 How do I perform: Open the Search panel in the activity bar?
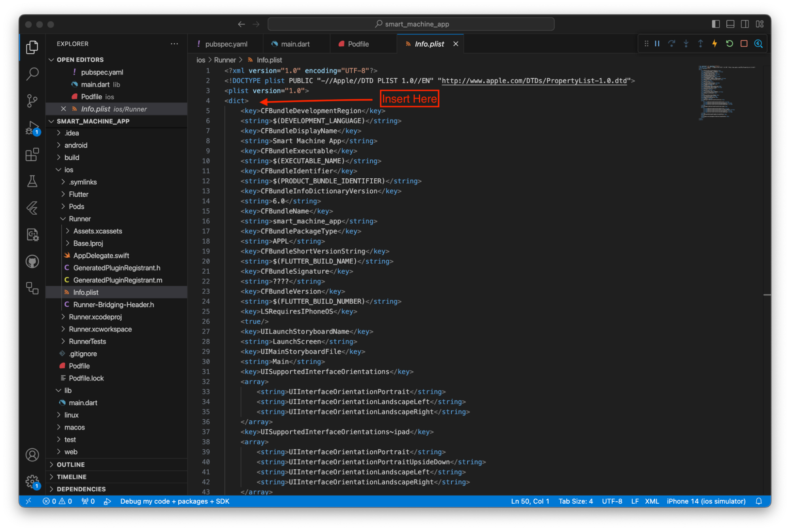coord(32,74)
